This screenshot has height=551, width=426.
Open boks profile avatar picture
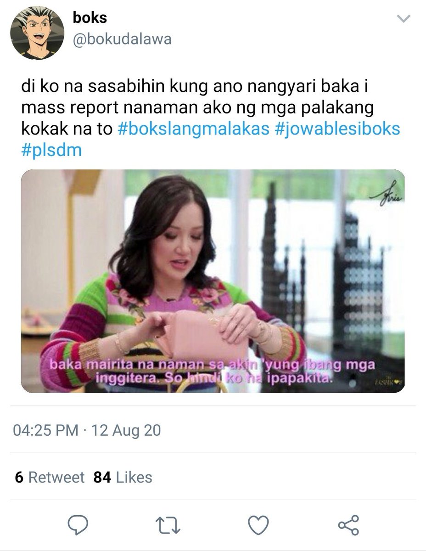click(37, 33)
